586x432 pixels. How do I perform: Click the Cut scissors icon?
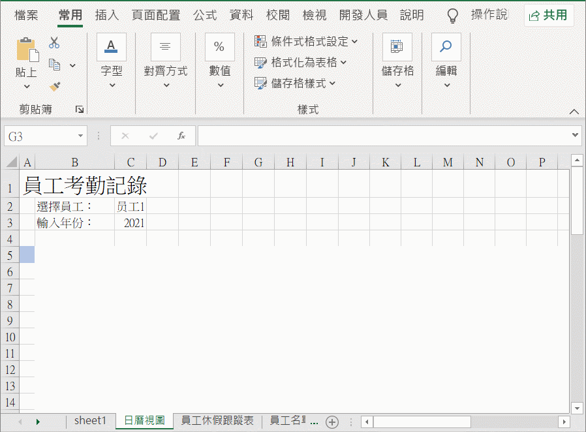(54, 43)
